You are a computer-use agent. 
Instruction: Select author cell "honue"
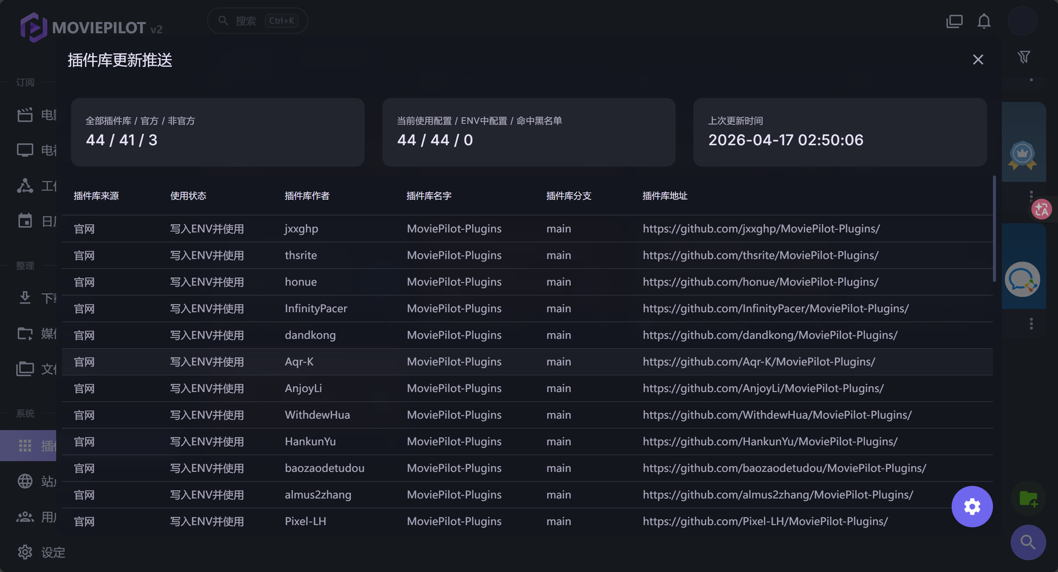tap(301, 282)
